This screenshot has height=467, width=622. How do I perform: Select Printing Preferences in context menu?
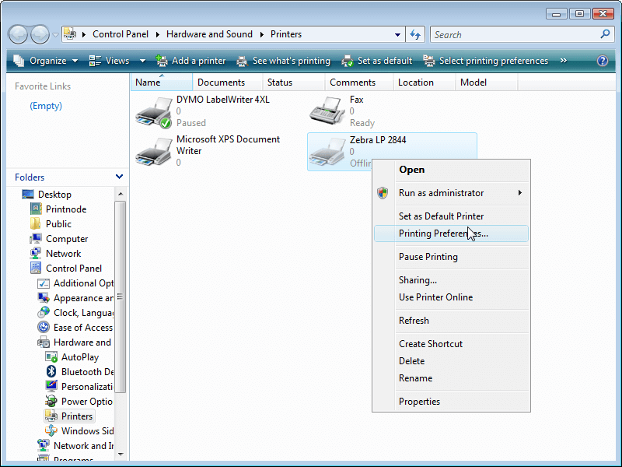pyautogui.click(x=452, y=233)
